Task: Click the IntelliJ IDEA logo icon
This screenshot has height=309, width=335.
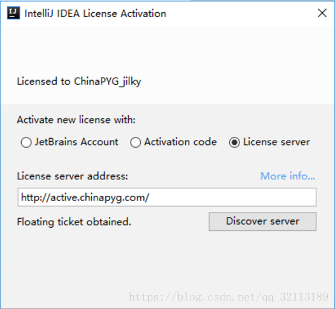Action: [13, 13]
